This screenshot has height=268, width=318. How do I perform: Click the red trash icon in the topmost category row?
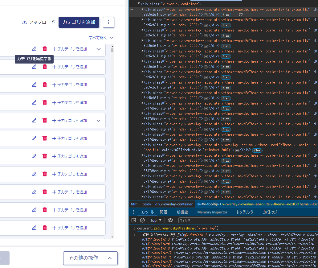(45, 49)
